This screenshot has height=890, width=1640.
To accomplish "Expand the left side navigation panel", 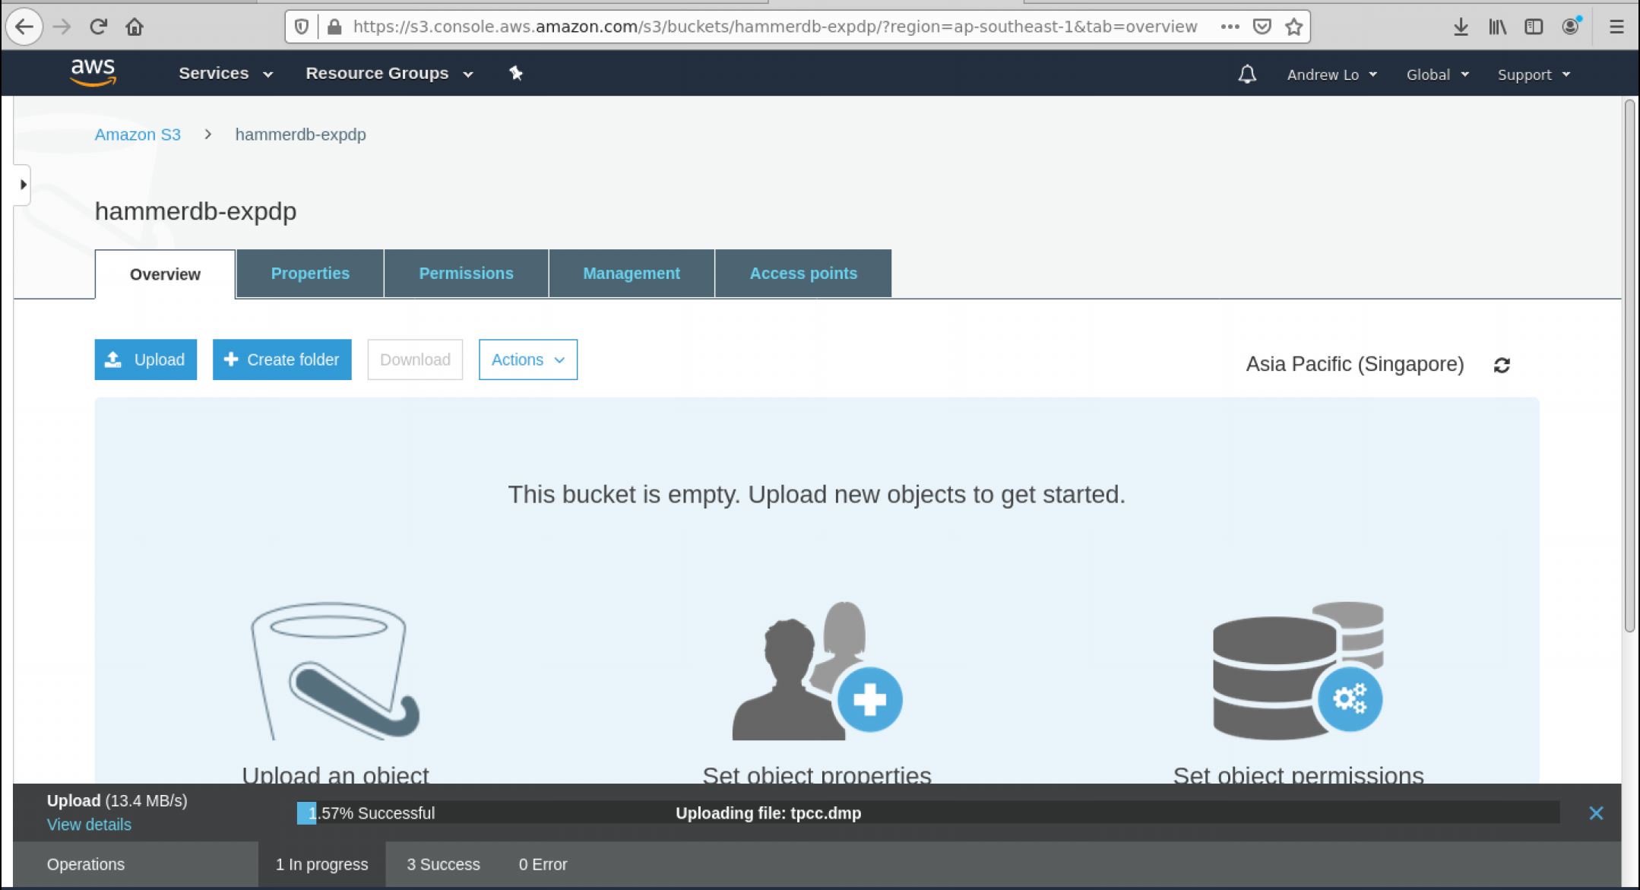I will point(23,185).
